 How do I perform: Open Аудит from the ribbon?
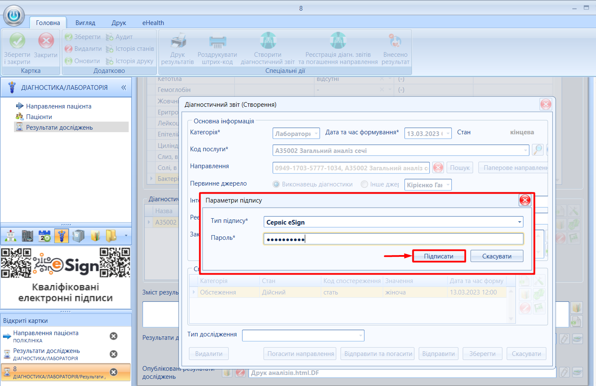(119, 37)
